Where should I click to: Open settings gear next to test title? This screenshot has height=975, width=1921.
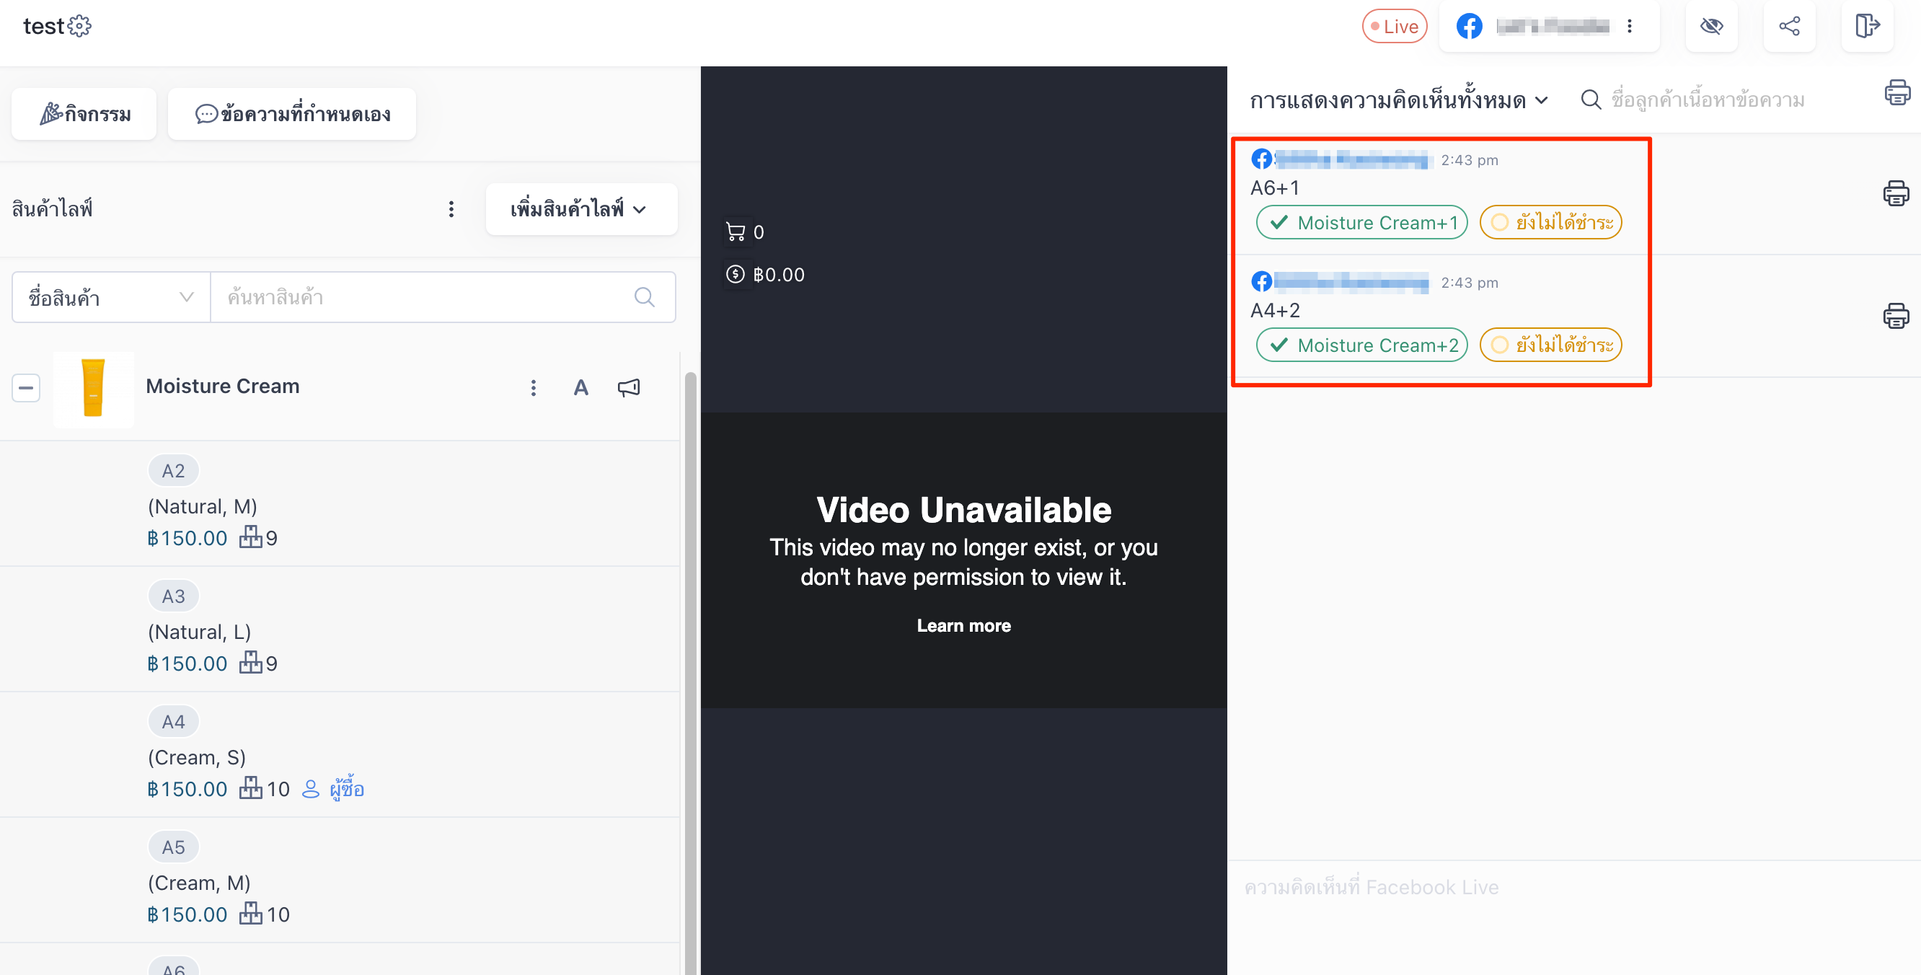[80, 26]
